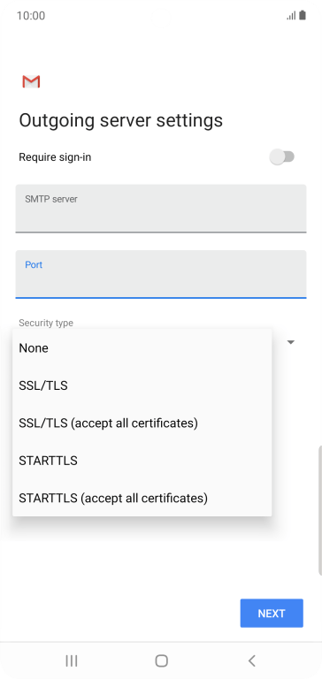Tap the clock showing 10:00

pyautogui.click(x=31, y=16)
